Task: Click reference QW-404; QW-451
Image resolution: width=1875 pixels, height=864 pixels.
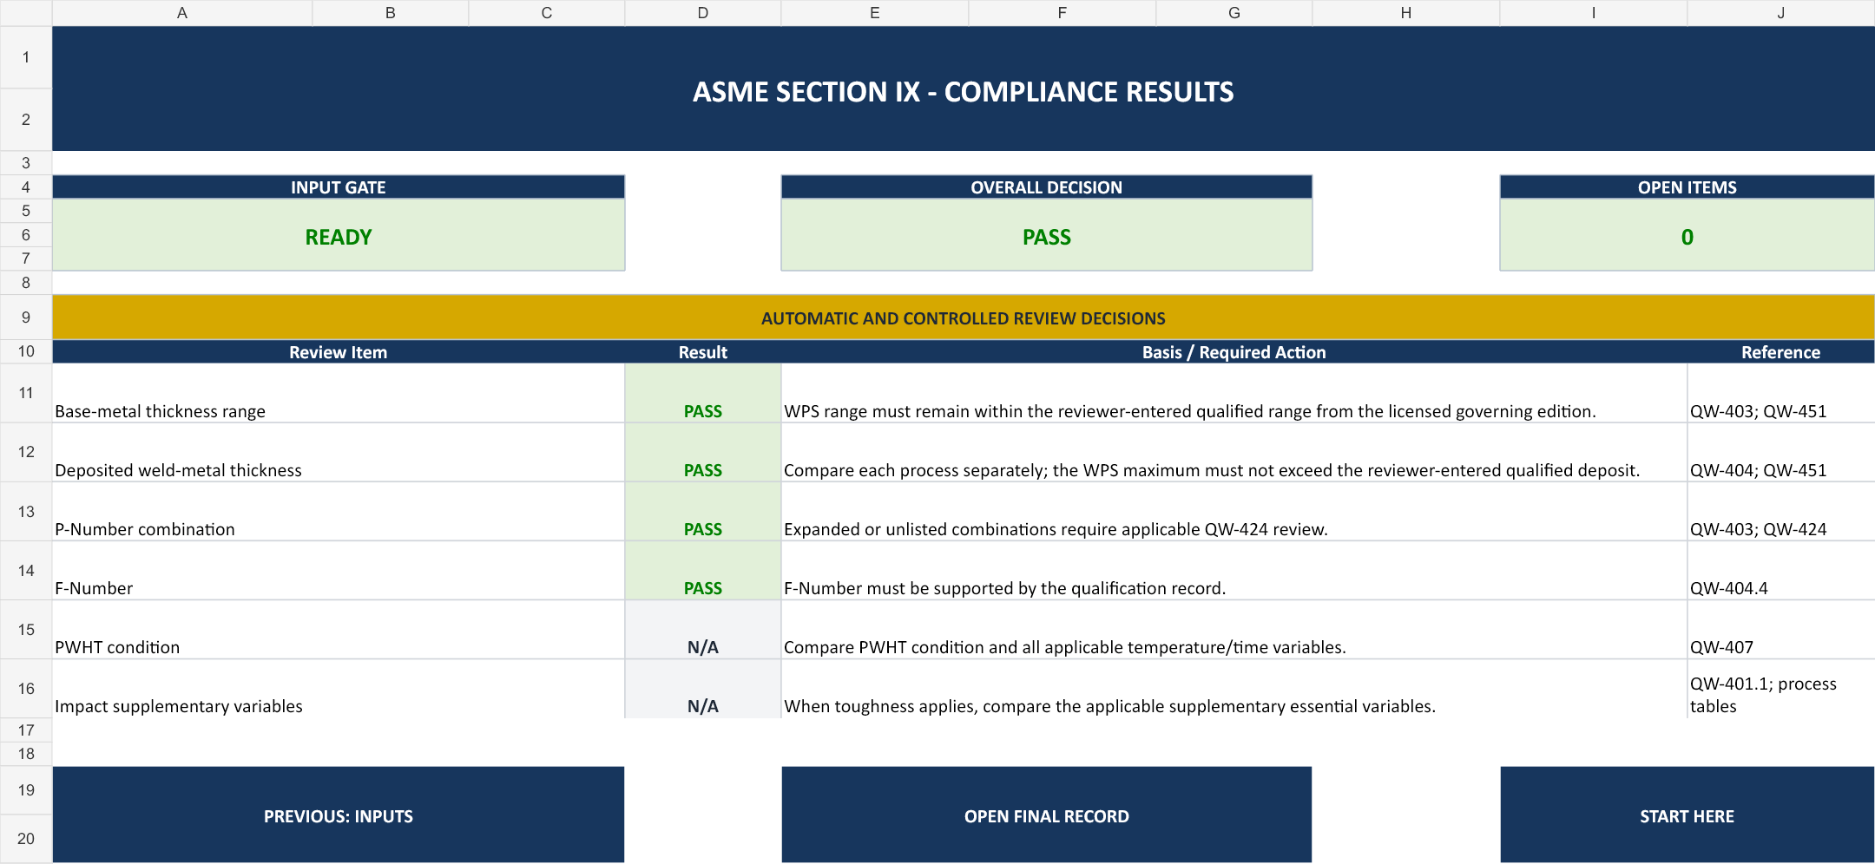Action: pyautogui.click(x=1758, y=470)
